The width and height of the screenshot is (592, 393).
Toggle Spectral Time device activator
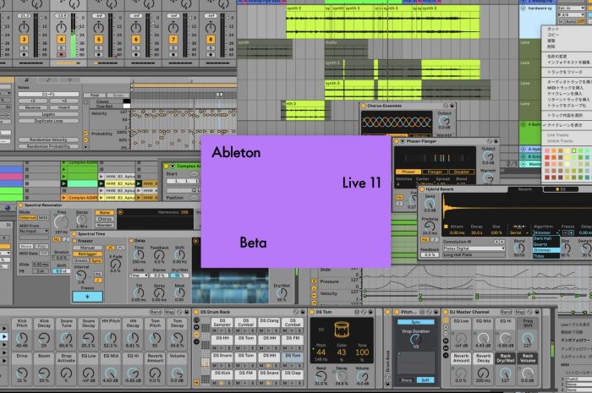74,234
